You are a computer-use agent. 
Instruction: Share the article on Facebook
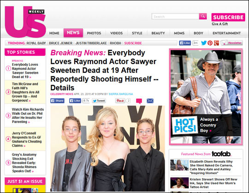pyautogui.click(x=57, y=101)
